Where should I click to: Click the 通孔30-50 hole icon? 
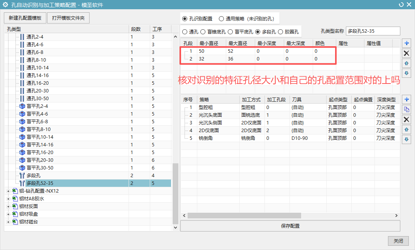[x=22, y=99]
